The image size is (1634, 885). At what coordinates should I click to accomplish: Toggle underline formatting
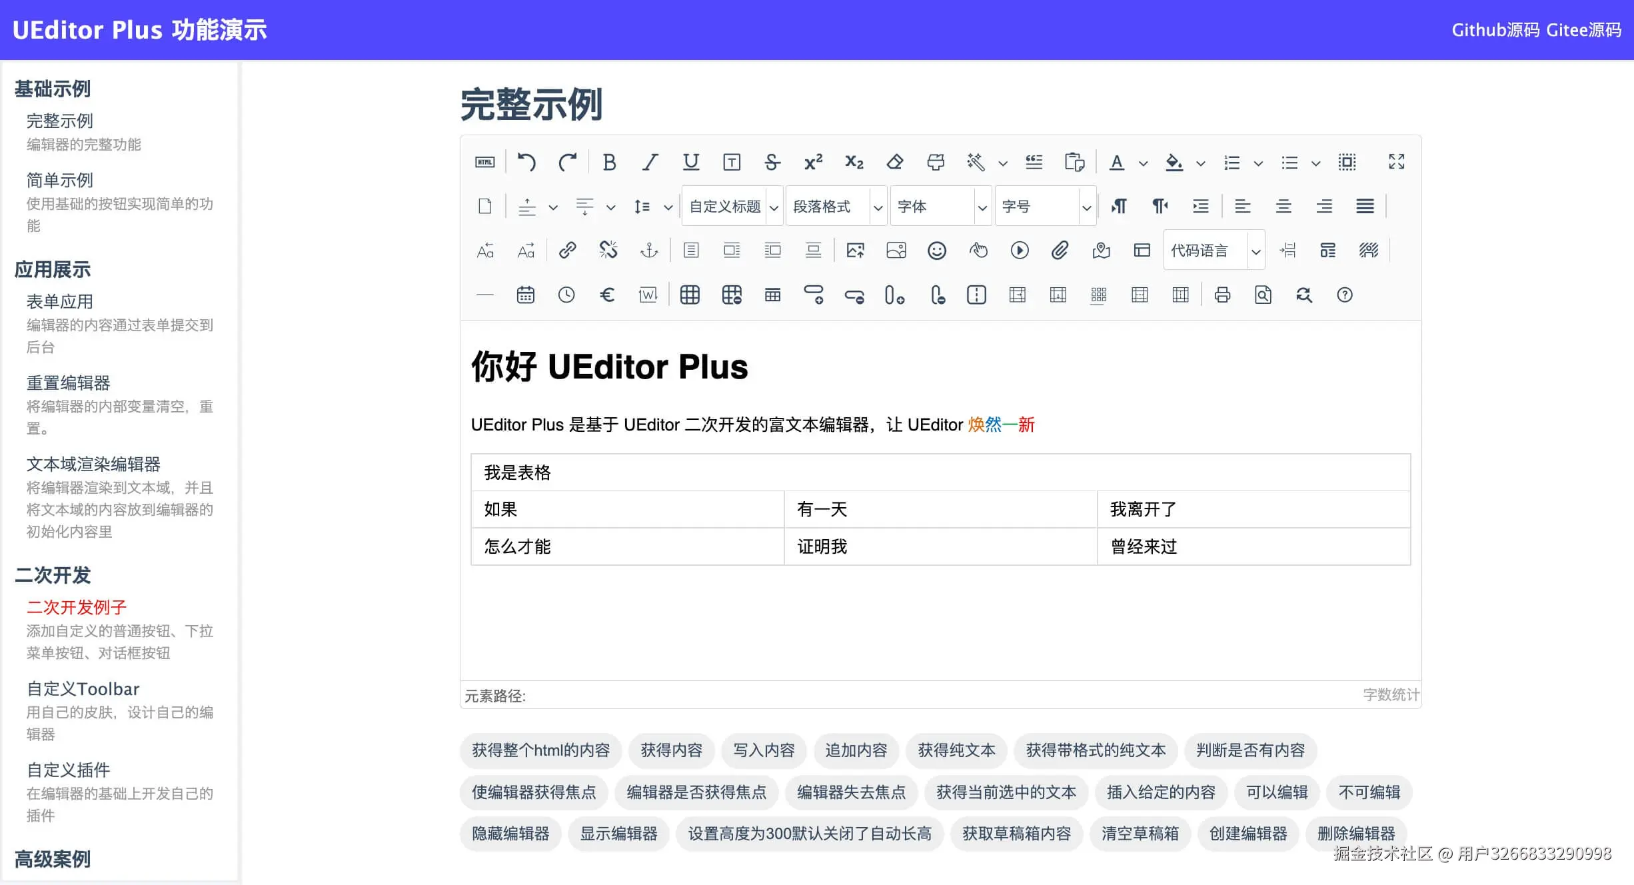coord(691,162)
